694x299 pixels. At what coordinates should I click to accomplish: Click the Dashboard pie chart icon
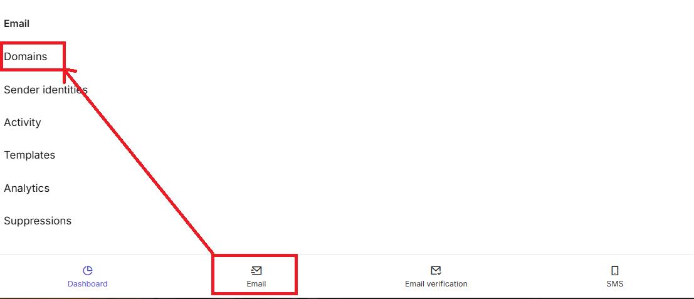(x=88, y=270)
